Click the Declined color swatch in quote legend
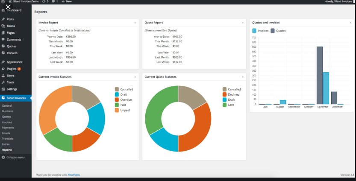Screen dimensions: 356x181 pyautogui.click(x=224, y=94)
